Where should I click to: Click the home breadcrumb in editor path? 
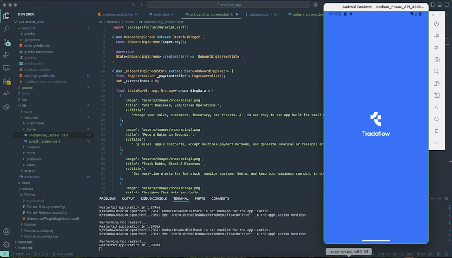(129, 22)
